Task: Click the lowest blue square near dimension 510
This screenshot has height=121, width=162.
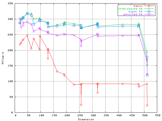Action: [147, 75]
